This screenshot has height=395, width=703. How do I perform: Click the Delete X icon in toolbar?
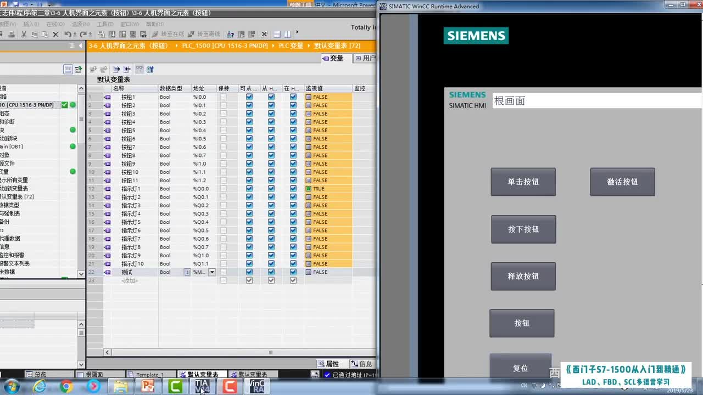(55, 34)
